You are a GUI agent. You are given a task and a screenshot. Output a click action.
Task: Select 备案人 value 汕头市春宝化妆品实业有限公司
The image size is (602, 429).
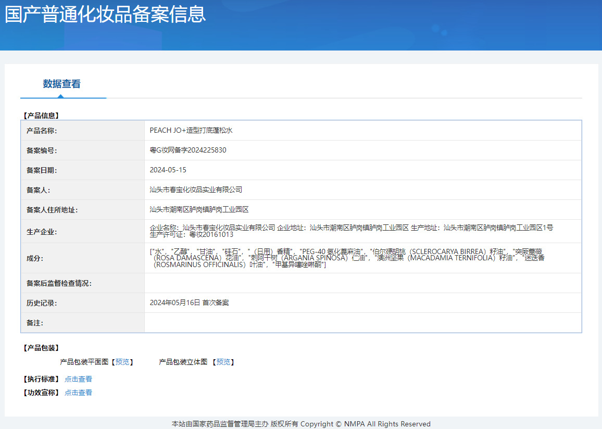coord(196,190)
